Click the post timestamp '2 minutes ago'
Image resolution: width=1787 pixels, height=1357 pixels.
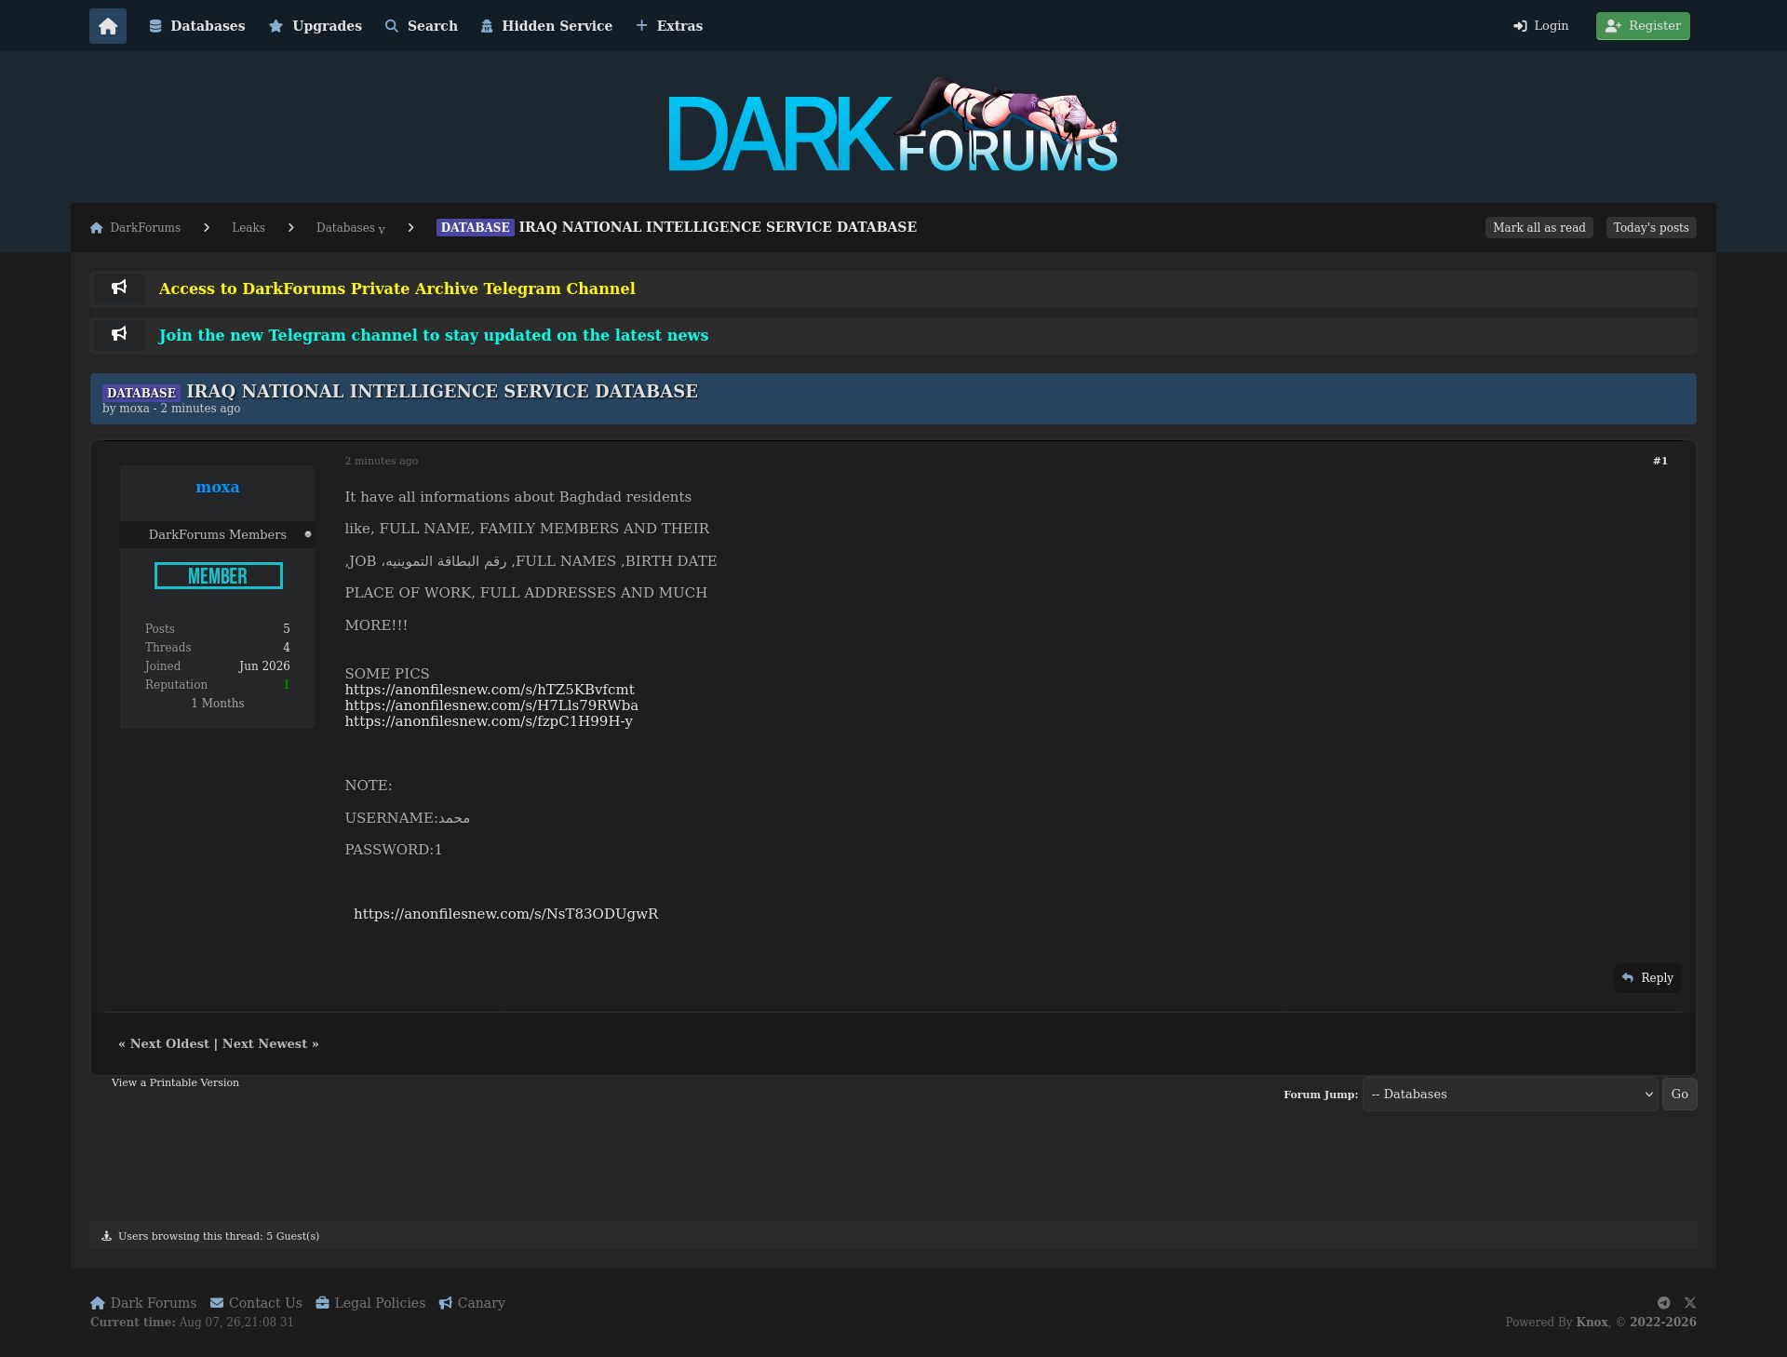(382, 461)
